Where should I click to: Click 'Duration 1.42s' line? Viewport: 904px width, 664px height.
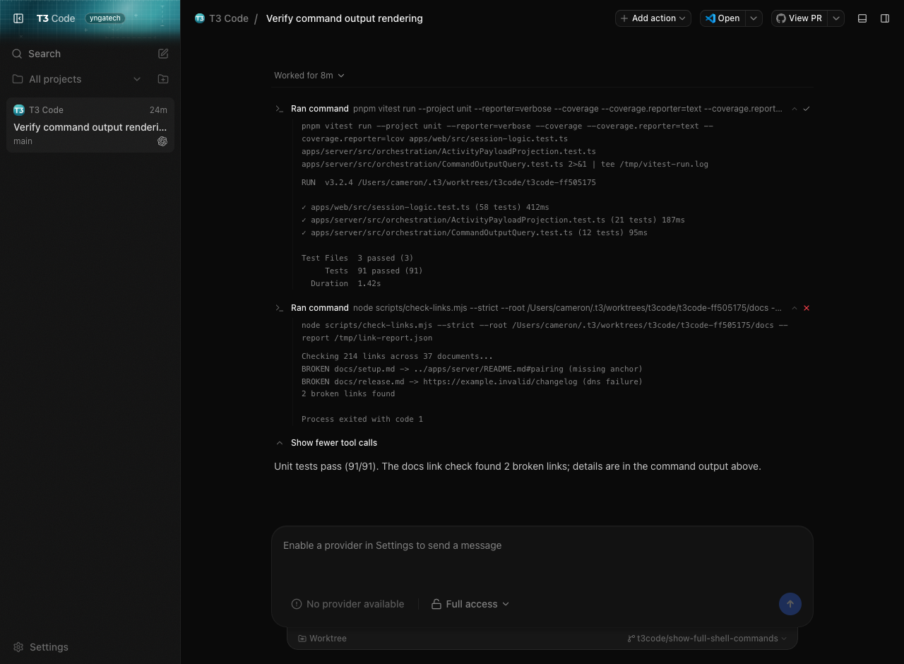345,284
